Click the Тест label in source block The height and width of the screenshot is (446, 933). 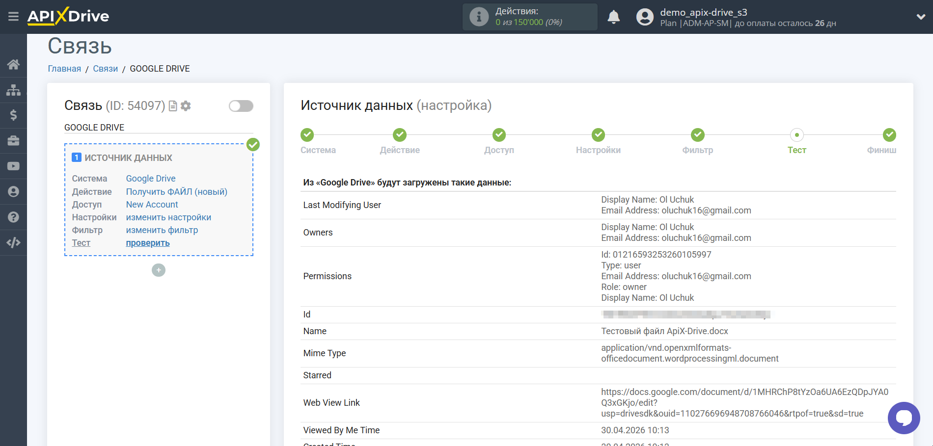pyautogui.click(x=81, y=243)
